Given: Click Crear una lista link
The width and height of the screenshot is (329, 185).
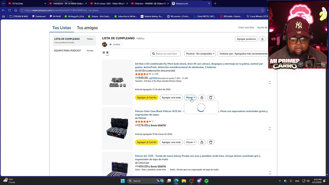Looking at the screenshot, I should pos(246,27).
